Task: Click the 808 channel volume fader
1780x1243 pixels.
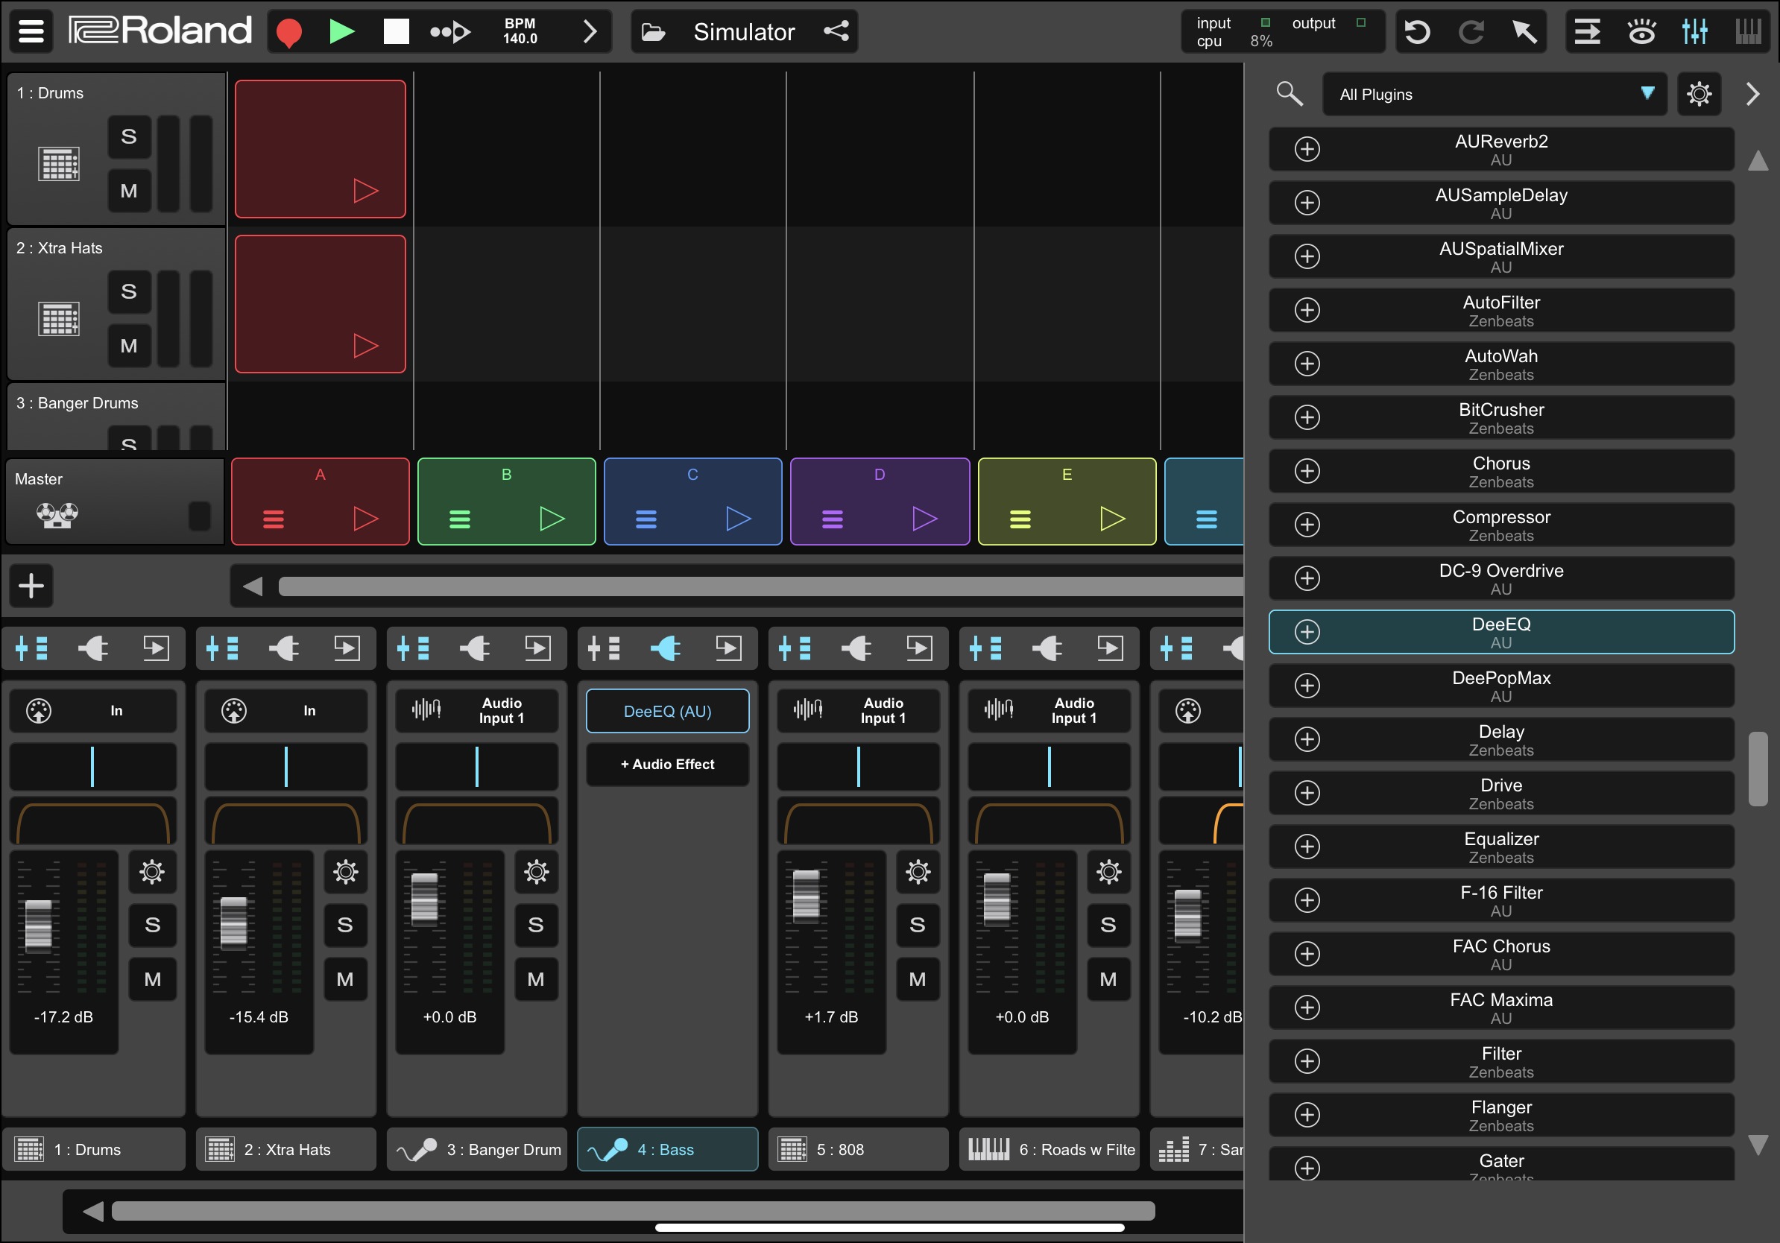Action: pos(806,896)
